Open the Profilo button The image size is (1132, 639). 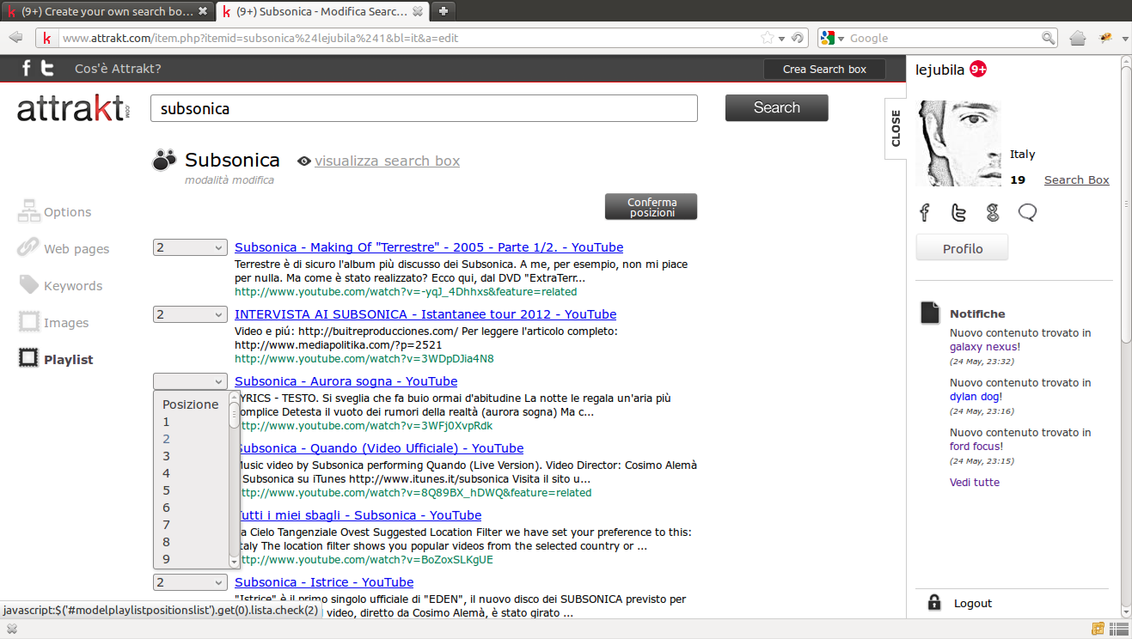coord(962,248)
